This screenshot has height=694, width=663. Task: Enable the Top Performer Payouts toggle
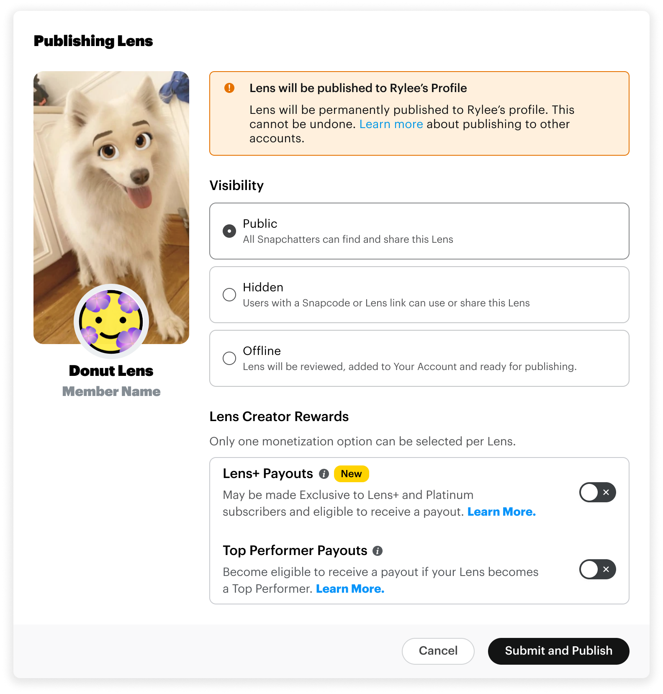click(x=597, y=569)
